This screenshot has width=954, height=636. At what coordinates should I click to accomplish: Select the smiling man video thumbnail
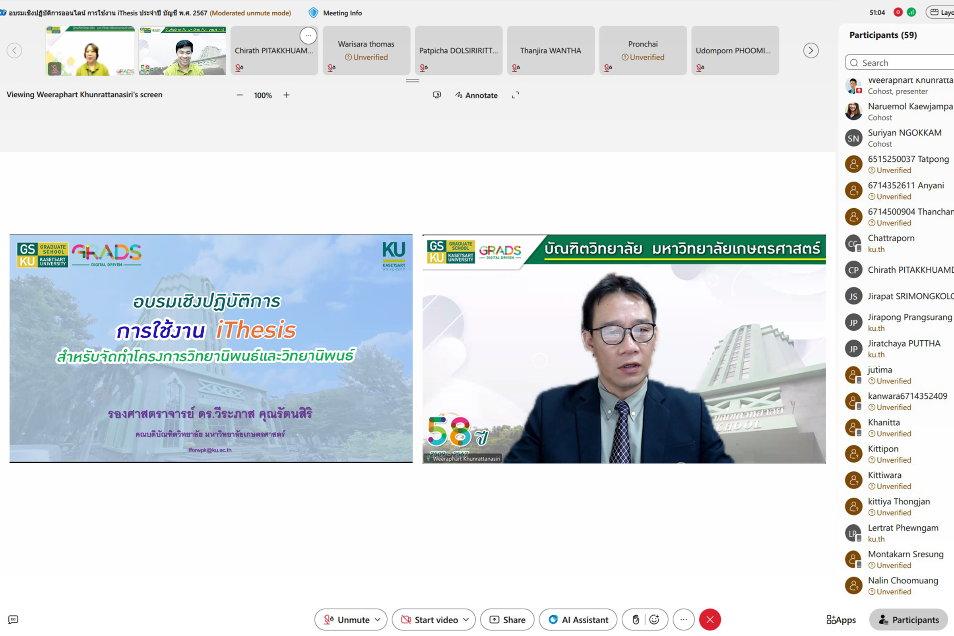tap(182, 51)
